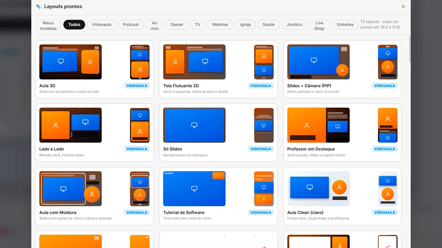
Task: Click the VIDEOAULA badge on Aula Clean
Action: click(x=385, y=212)
